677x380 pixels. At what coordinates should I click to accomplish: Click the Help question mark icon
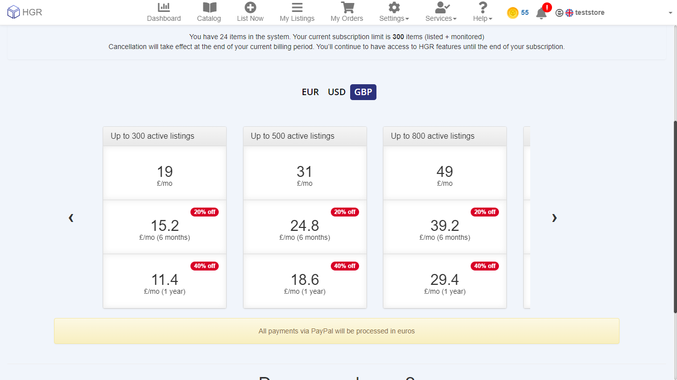click(x=483, y=7)
